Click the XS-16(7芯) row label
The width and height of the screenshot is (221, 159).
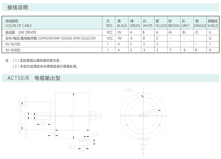pos(13,44)
